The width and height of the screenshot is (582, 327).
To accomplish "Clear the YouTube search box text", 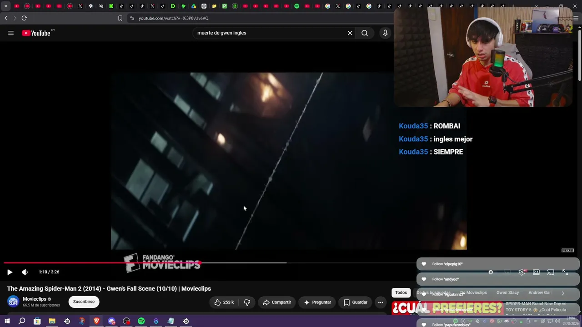I will click(x=350, y=33).
